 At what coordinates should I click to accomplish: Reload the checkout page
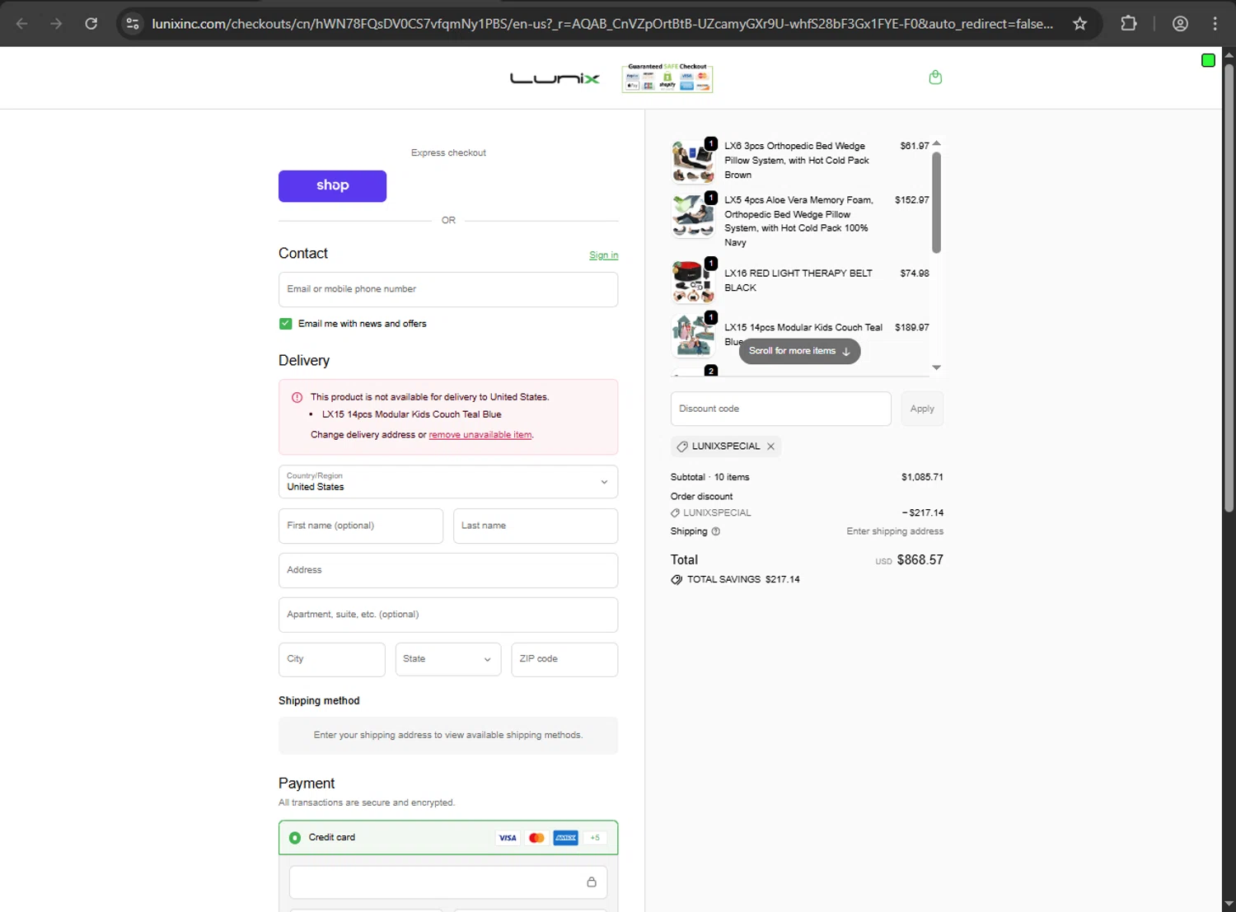click(x=91, y=24)
